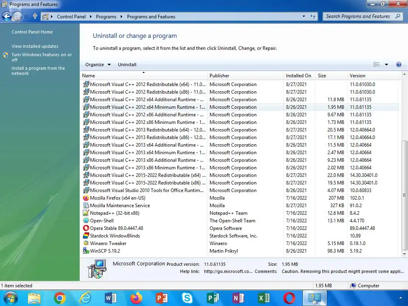The width and height of the screenshot is (408, 306).
Task: Open the view options dropdown arrow
Action: click(386, 65)
